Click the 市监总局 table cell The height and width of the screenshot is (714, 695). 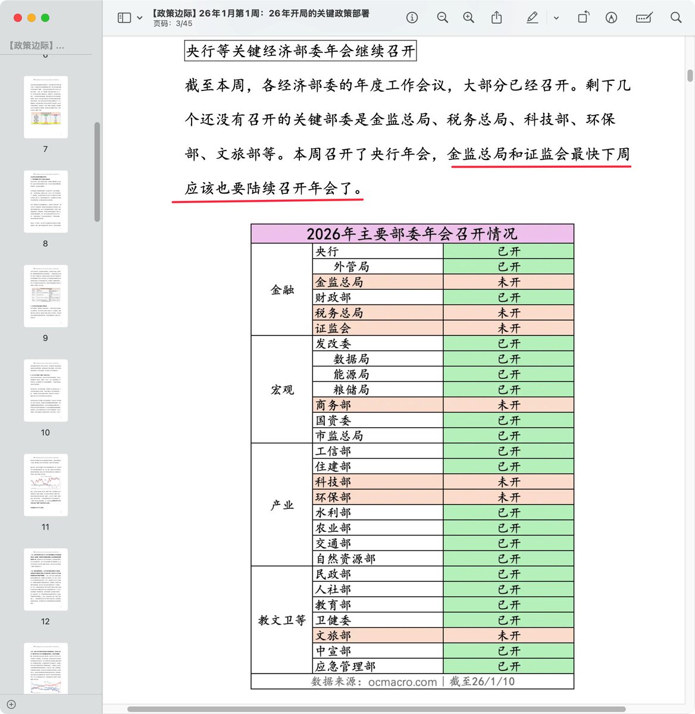tap(378, 436)
